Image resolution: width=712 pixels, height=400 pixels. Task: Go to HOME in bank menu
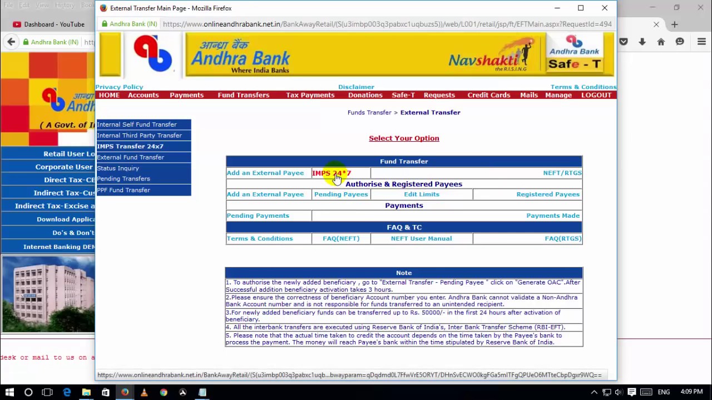109,95
